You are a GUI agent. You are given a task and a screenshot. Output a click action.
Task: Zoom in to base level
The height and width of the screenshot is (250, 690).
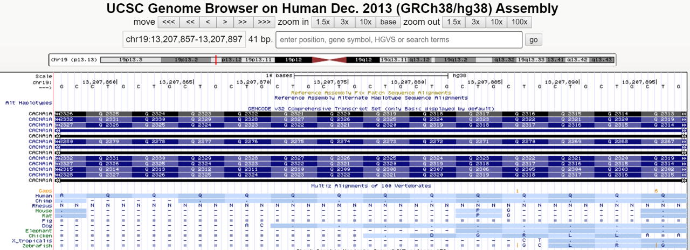pos(388,22)
